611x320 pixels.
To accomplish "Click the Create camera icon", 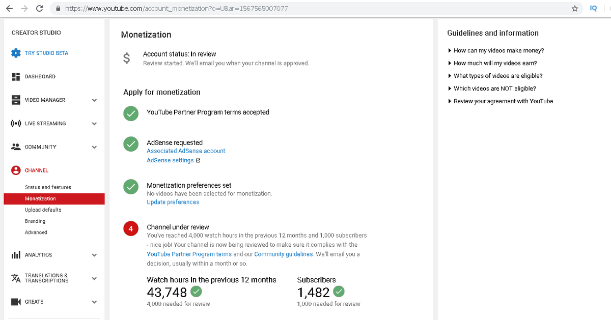I will click(x=16, y=302).
